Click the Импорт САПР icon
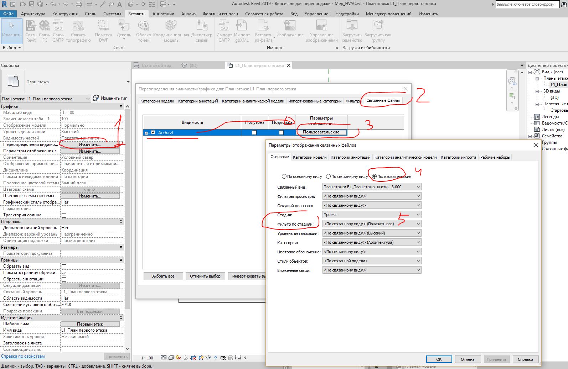The image size is (568, 369). (x=224, y=26)
